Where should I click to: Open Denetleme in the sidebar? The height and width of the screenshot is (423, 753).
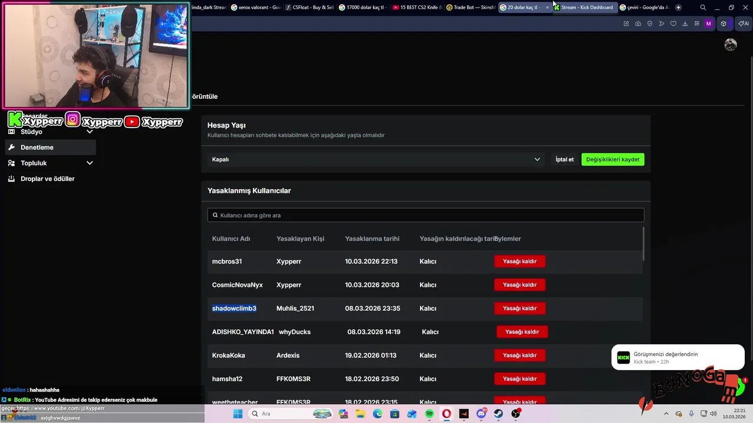point(50,147)
